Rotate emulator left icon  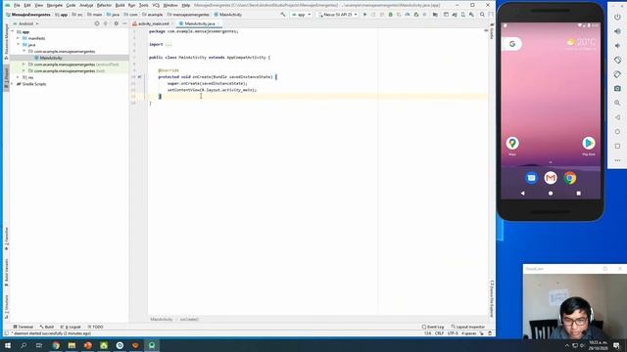(617, 60)
